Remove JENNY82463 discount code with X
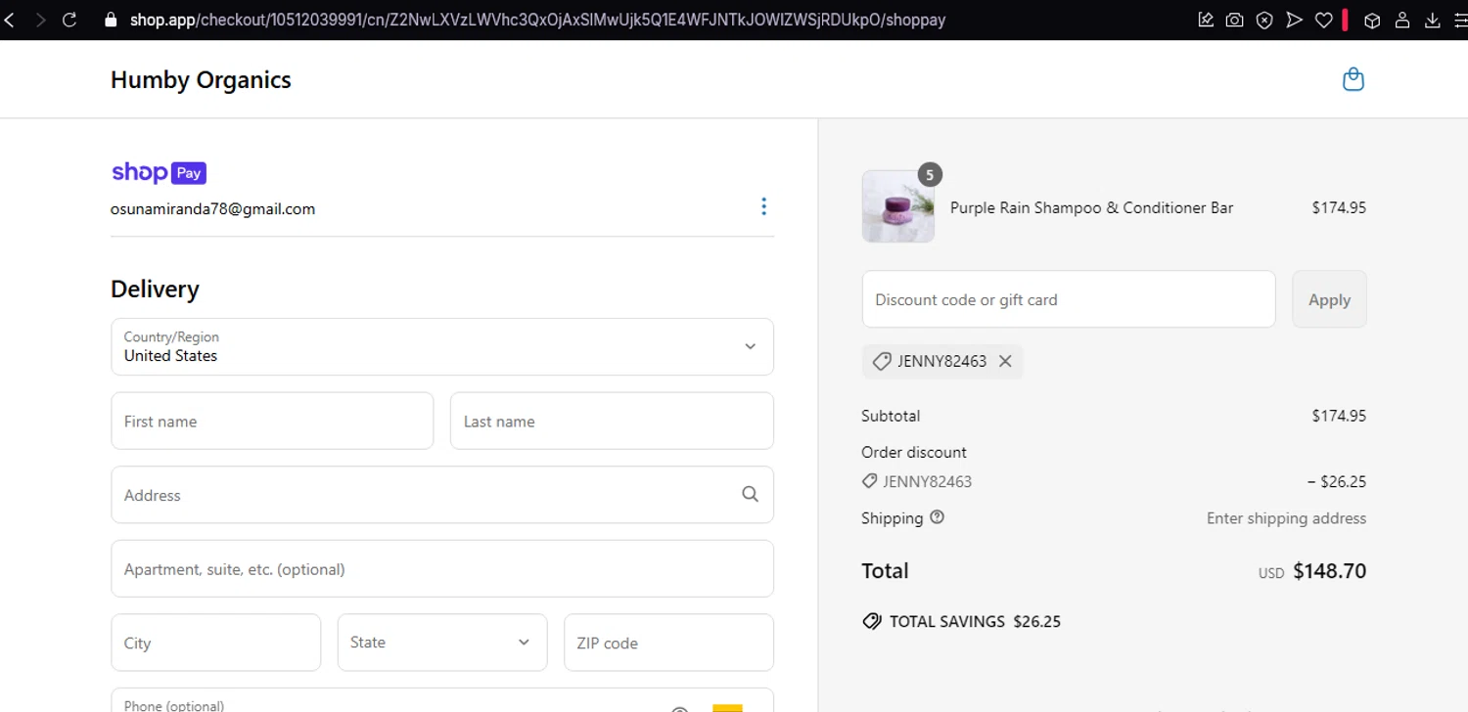1468x712 pixels. coord(1005,361)
